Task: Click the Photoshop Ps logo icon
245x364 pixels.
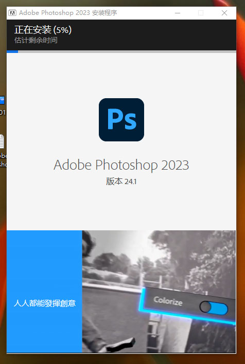Action: (121, 120)
